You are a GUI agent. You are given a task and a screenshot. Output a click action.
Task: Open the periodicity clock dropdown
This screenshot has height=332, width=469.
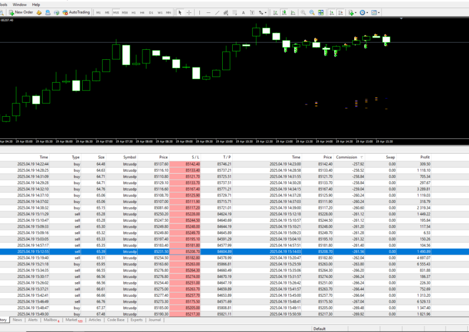[x=363, y=12]
